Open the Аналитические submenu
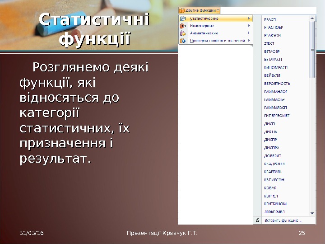This screenshot has height=244, width=325. (x=216, y=33)
